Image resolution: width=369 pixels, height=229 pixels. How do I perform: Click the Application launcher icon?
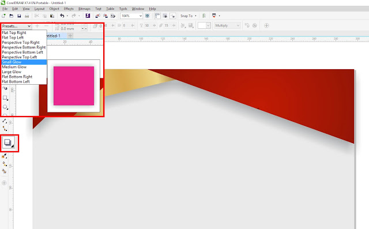[214, 16]
